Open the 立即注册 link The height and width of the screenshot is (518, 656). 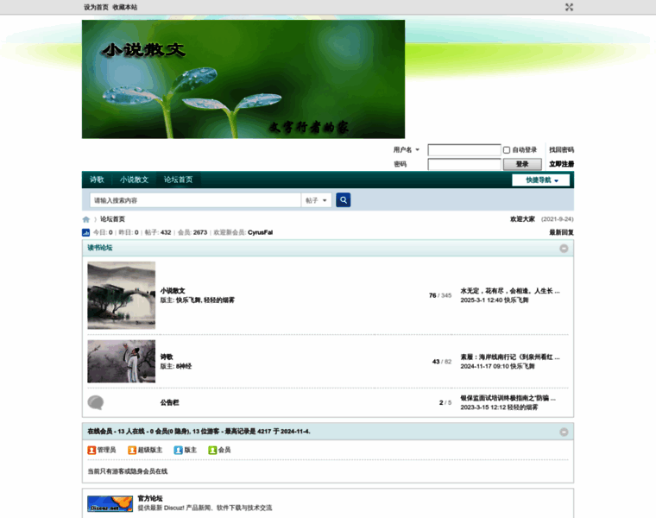561,164
